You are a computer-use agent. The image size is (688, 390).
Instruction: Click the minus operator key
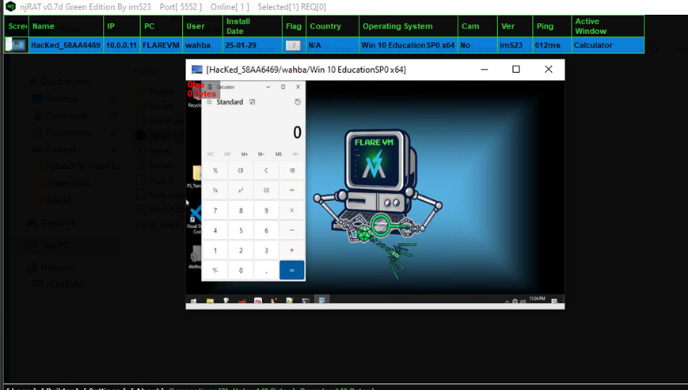coord(292,230)
